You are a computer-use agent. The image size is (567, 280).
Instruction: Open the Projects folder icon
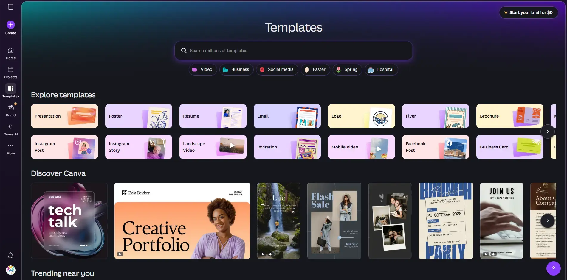tap(11, 70)
